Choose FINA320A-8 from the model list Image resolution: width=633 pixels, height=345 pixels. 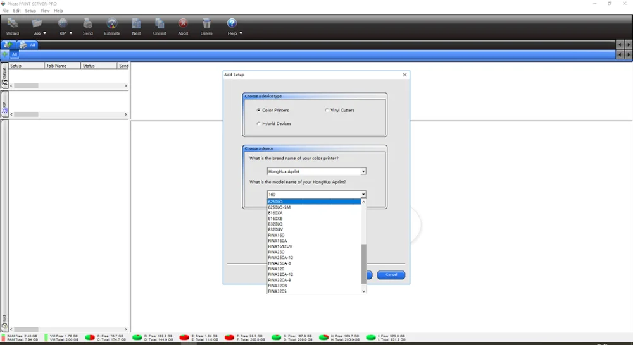[x=314, y=280]
